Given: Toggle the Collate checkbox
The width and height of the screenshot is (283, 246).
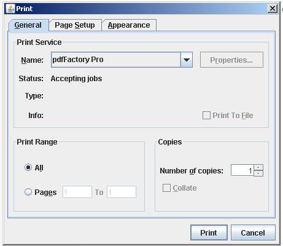Looking at the screenshot, I should (166, 188).
